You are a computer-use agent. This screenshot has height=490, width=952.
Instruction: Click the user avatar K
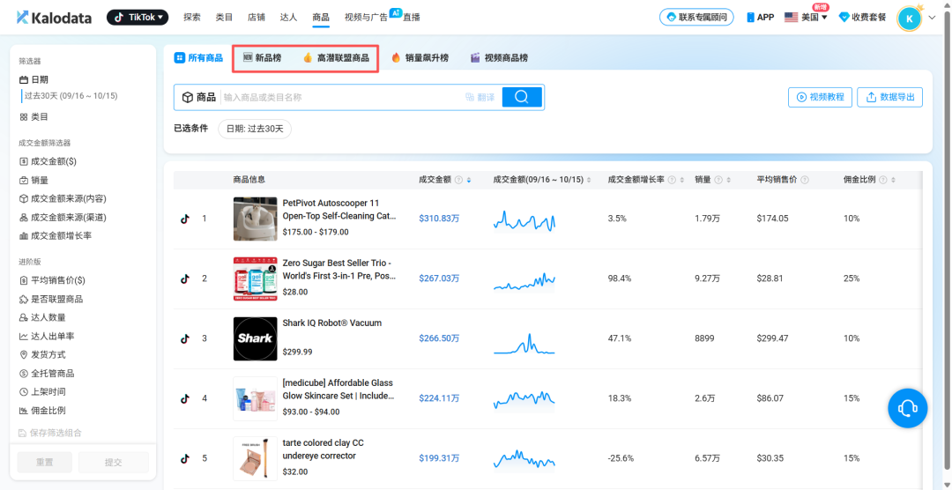pyautogui.click(x=909, y=19)
